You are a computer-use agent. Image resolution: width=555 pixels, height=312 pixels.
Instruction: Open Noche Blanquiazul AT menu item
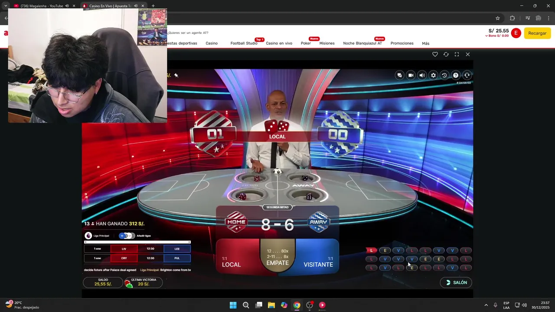[362, 43]
